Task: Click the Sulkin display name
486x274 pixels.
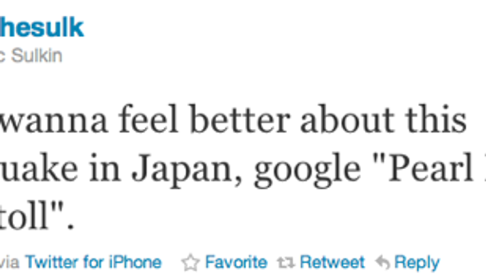Action: 39,56
